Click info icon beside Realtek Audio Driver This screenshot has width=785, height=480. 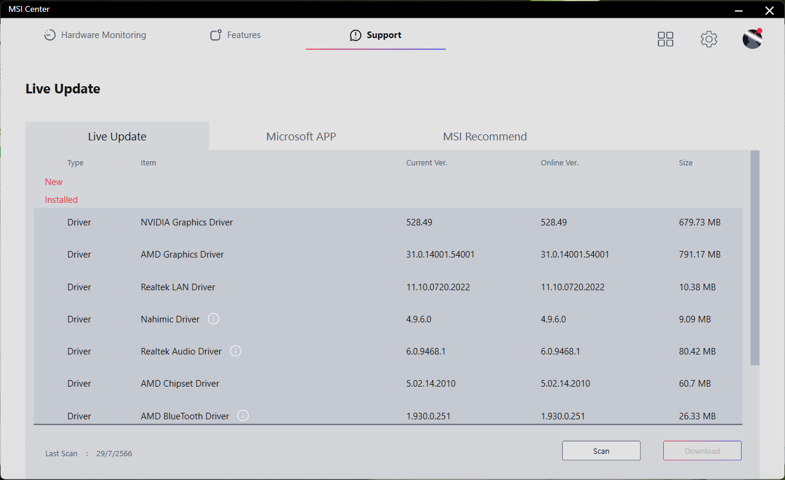(x=236, y=351)
